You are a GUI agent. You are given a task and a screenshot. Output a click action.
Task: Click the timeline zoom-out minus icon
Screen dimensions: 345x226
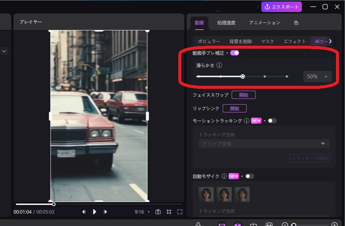pos(285,224)
